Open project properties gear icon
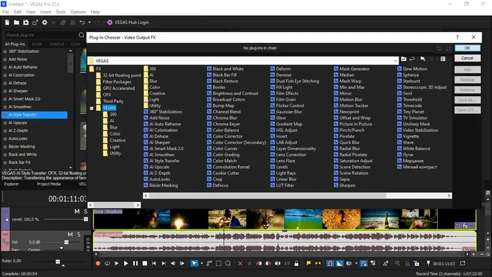492x277 pixels. click(44, 22)
